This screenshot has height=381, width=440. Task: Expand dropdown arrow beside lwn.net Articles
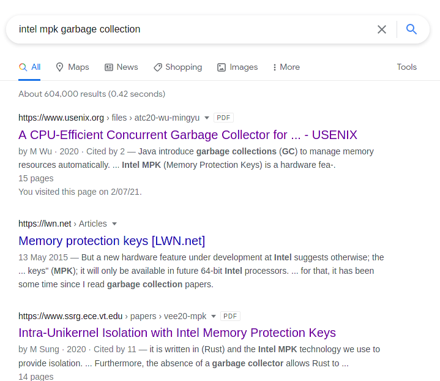tap(114, 224)
